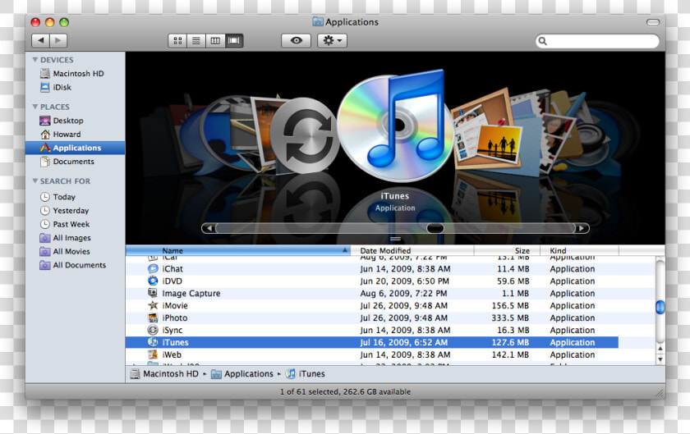Select the iTunes row icon
The width and height of the screenshot is (690, 434).
153,342
